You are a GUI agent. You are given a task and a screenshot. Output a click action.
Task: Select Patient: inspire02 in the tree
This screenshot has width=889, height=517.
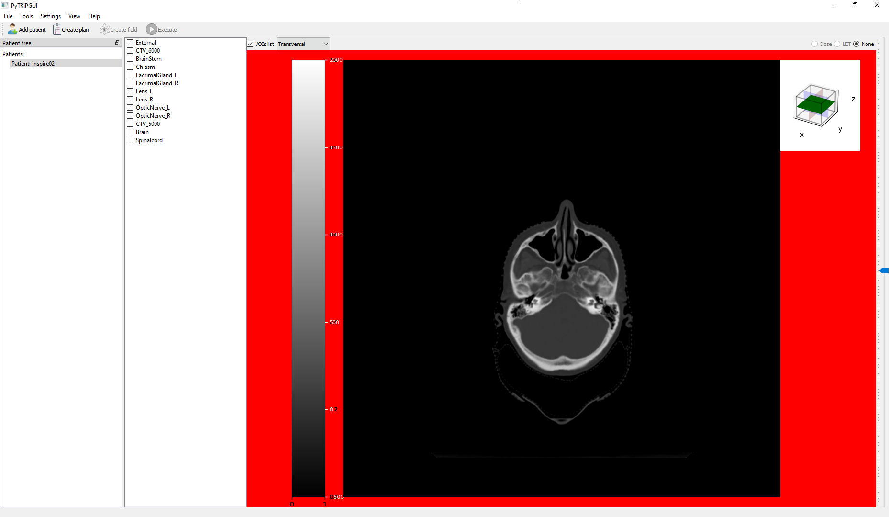tap(33, 63)
